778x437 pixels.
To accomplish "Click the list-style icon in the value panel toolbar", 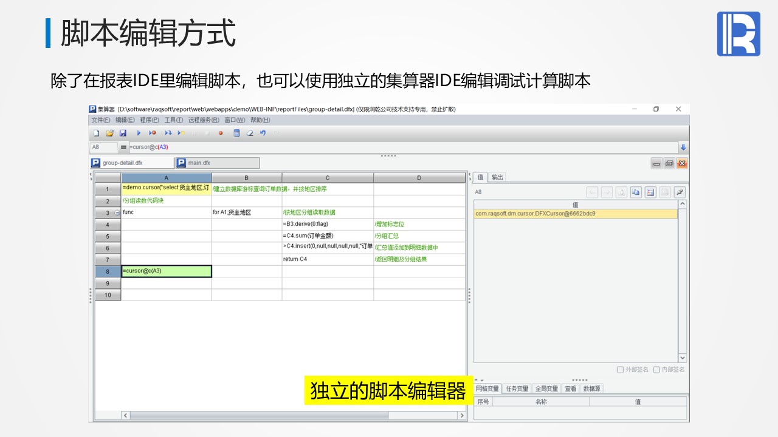I will [x=650, y=192].
